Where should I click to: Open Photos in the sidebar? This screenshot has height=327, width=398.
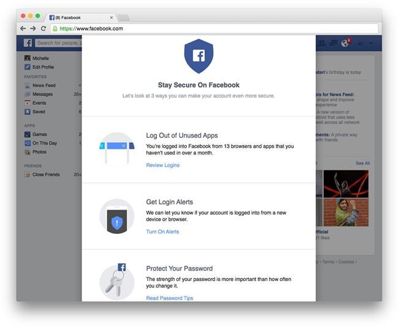click(x=39, y=152)
